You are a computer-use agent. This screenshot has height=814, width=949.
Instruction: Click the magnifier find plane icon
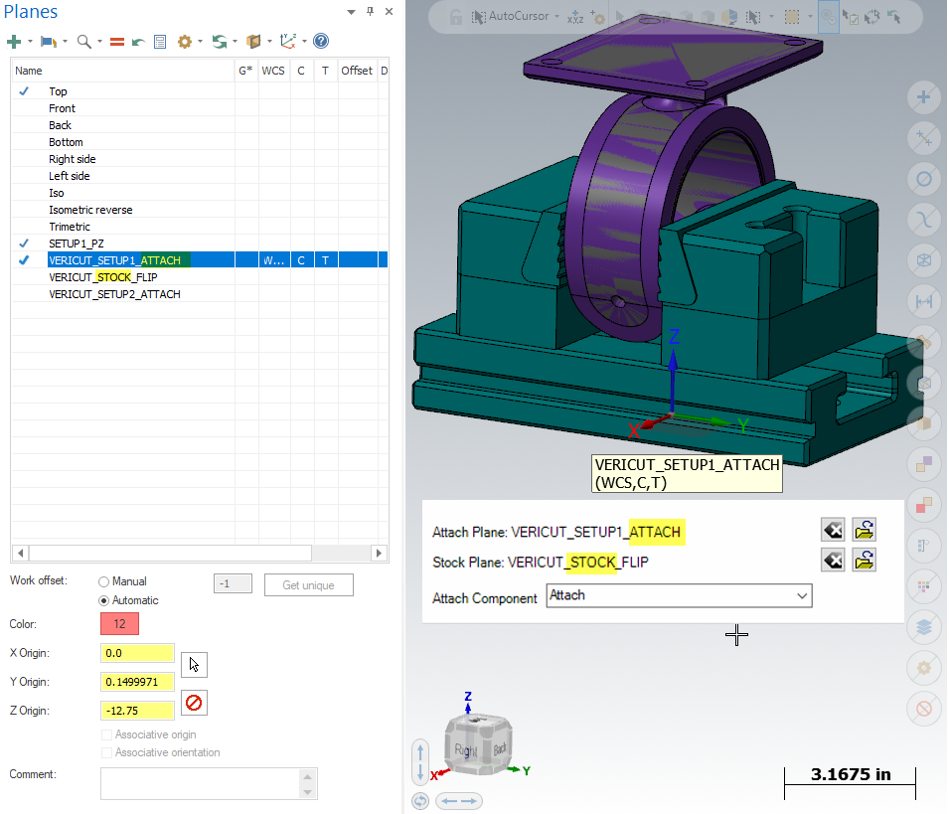(x=84, y=41)
